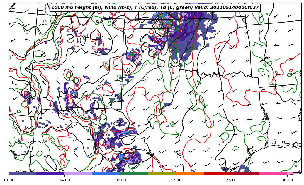This screenshot has width=304, height=185.
Task: Click the 26.00 colorbar tick label
Action: pos(232,180)
